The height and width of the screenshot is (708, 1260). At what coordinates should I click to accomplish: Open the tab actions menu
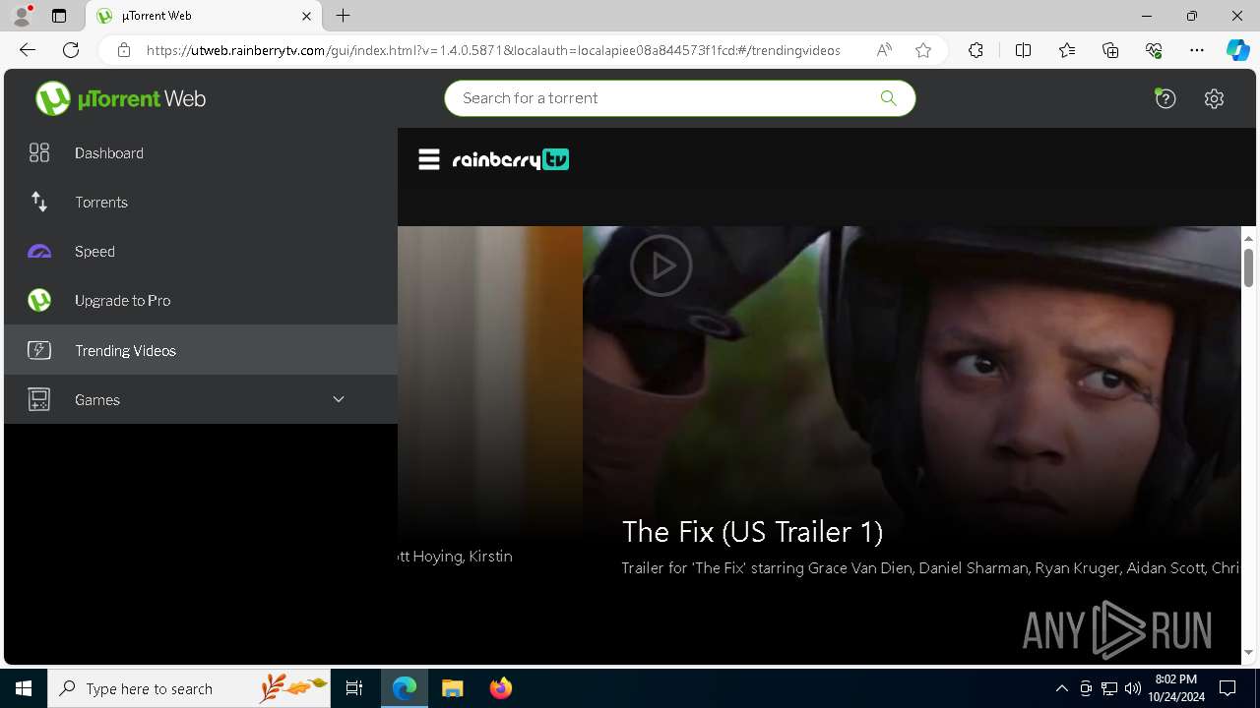coord(59,16)
